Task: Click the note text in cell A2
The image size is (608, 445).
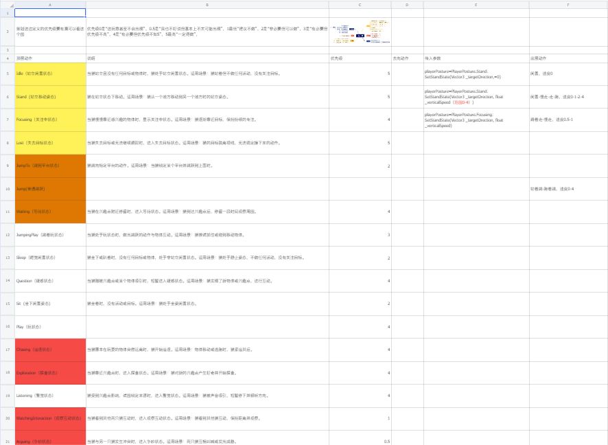Action: pos(50,32)
